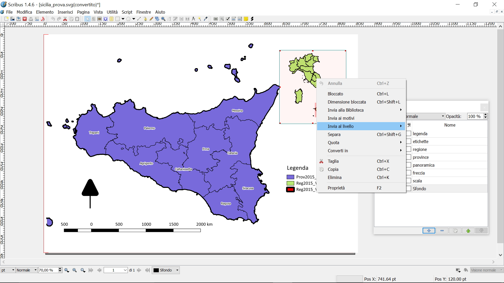This screenshot has width=504, height=283.
Task: Click Proprietà in the context menu
Action: click(336, 188)
